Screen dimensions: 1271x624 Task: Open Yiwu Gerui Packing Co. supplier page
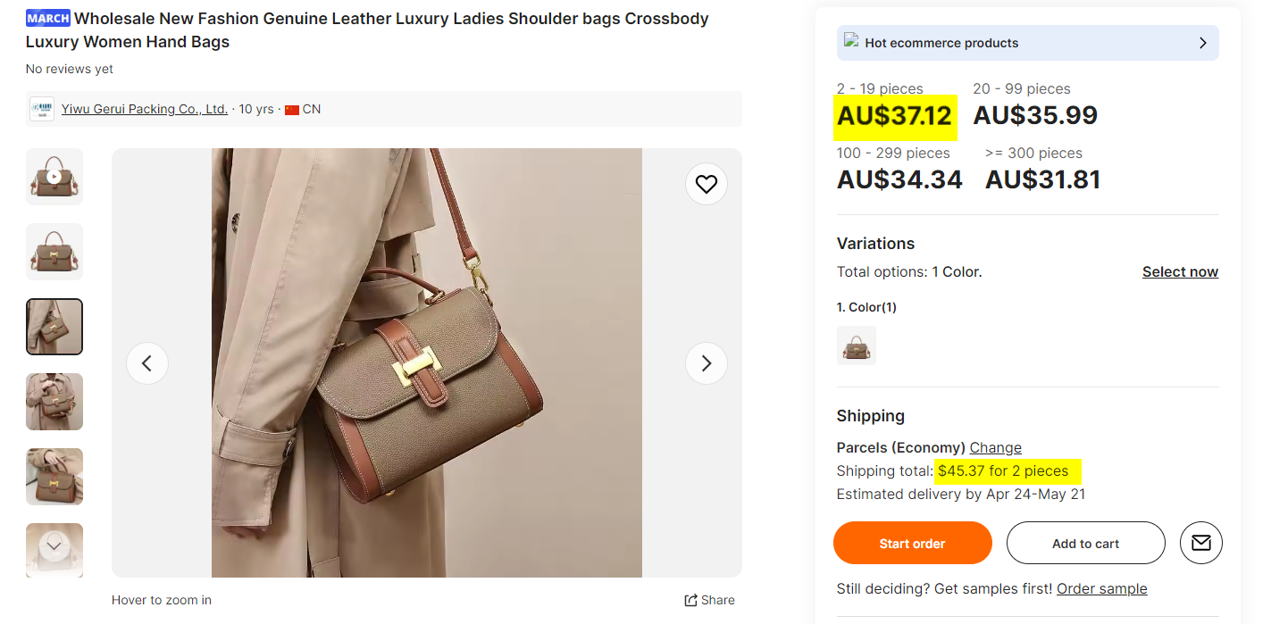pyautogui.click(x=145, y=109)
